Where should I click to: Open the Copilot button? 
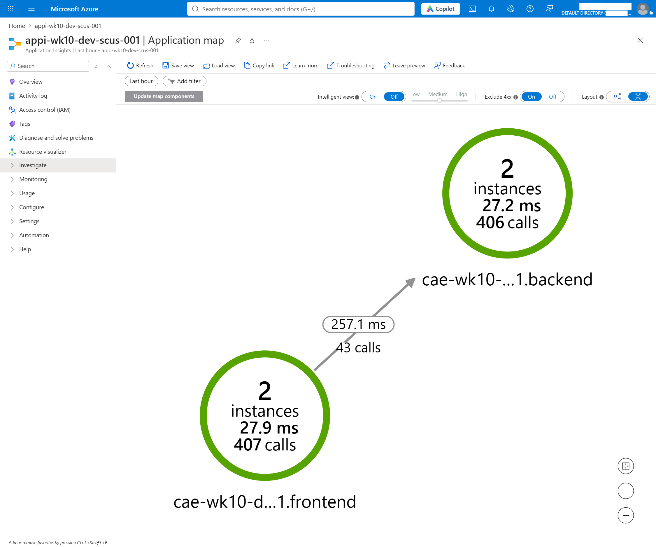[440, 9]
